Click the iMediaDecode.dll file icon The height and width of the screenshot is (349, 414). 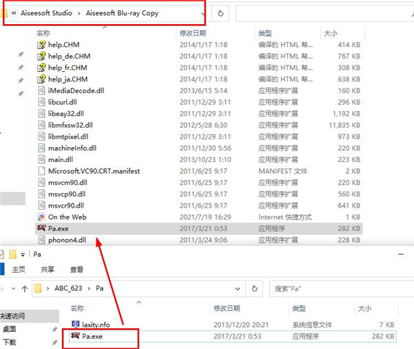(41, 90)
